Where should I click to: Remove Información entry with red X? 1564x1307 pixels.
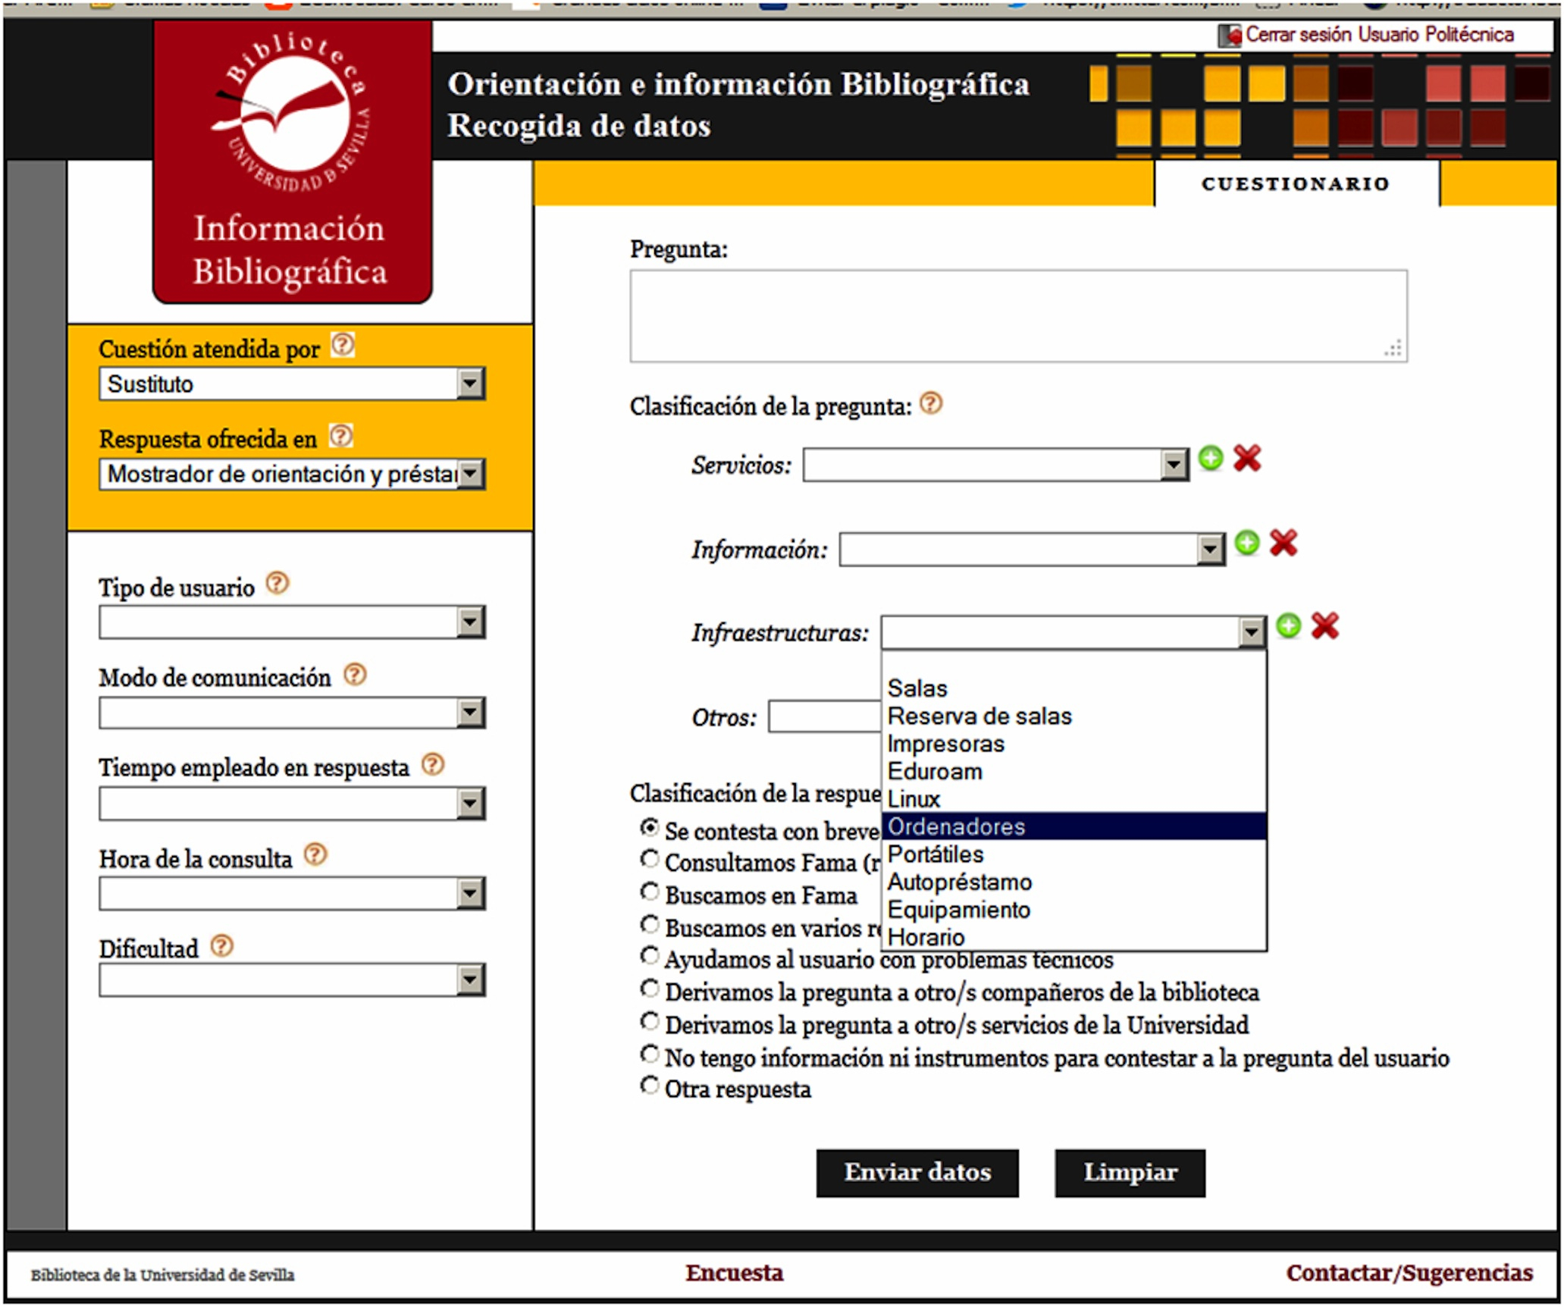click(1283, 543)
